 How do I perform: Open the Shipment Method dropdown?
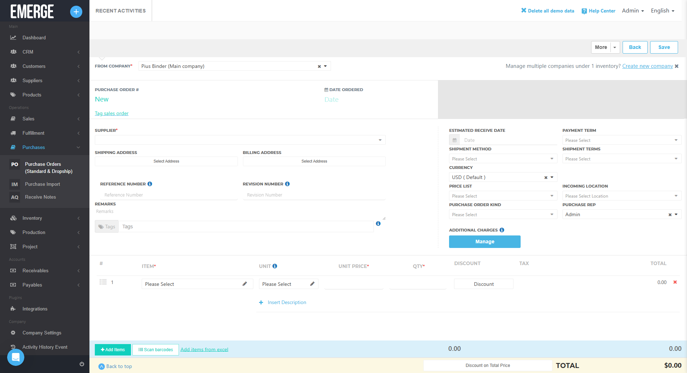(503, 159)
